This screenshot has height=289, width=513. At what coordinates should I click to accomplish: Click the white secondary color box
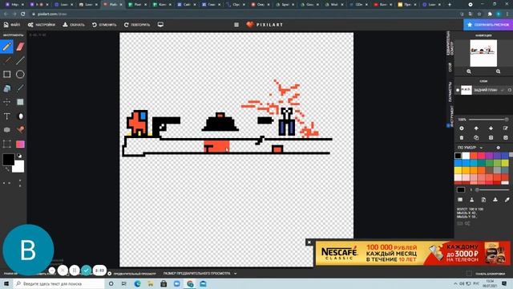(x=18, y=167)
